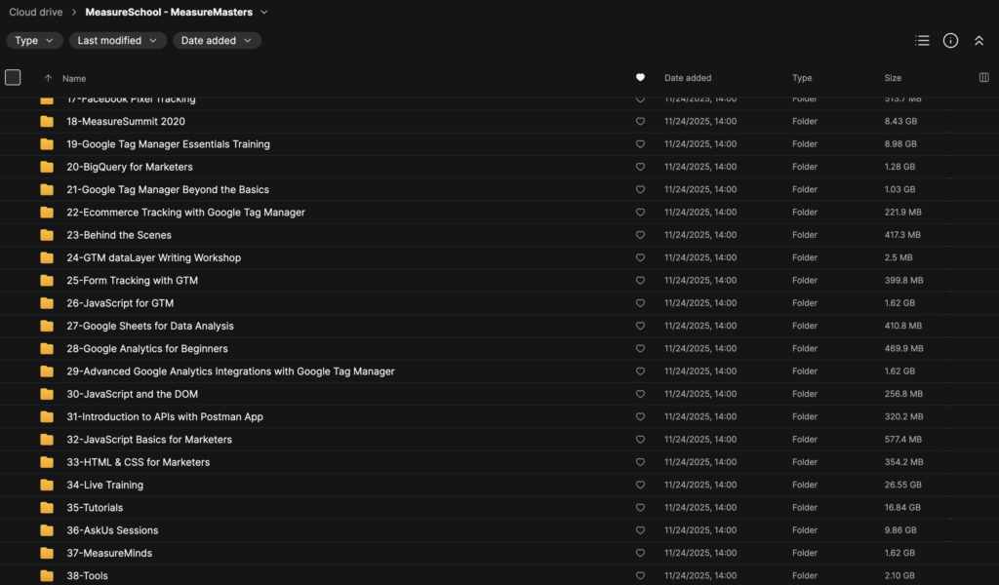Click sort arrow beside Name header
This screenshot has width=999, height=585.
tap(48, 78)
